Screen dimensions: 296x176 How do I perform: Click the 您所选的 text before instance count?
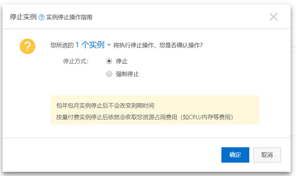pos(62,45)
